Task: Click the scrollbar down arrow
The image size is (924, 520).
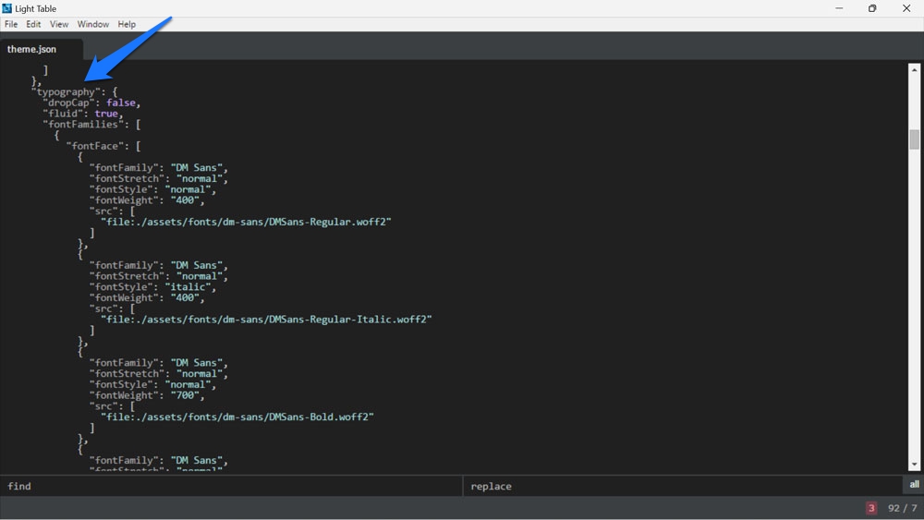Action: click(914, 465)
